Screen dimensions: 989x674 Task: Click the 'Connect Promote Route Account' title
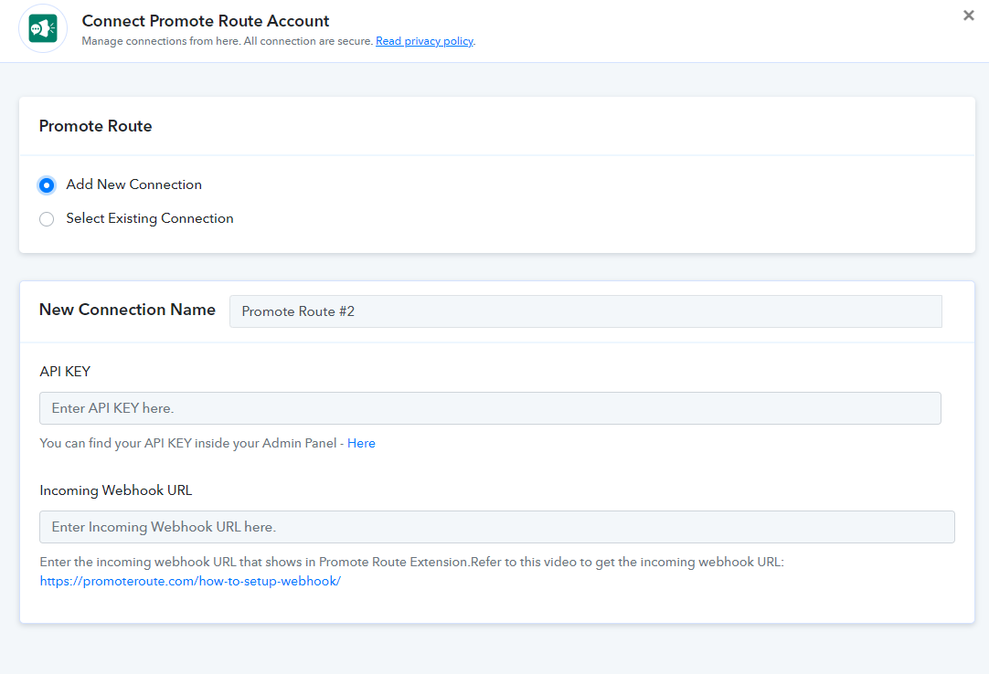(x=206, y=21)
